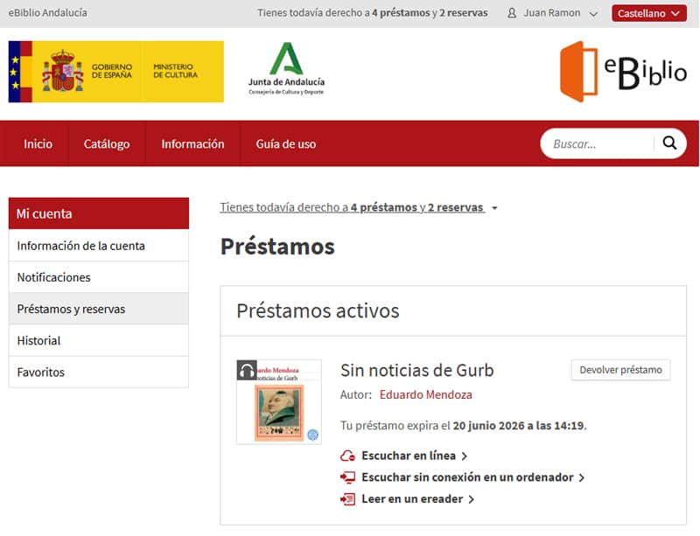Click the computer icon beside Escuchar sin conexión
700x536 pixels.
coord(347,477)
